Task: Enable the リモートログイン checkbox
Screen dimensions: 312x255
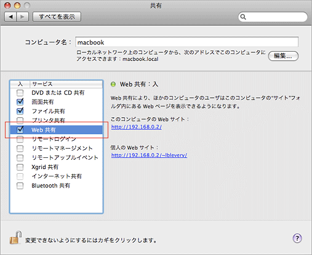Action: click(x=20, y=139)
